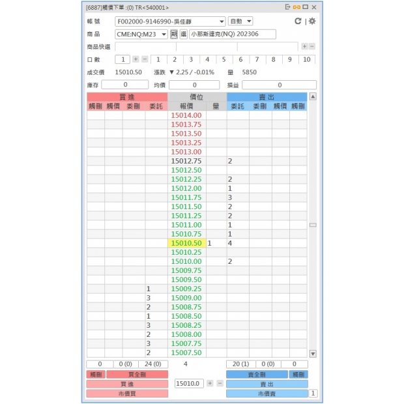Click the 庫存 position field
Viewport: 404px width, 404px height.
coord(125,85)
